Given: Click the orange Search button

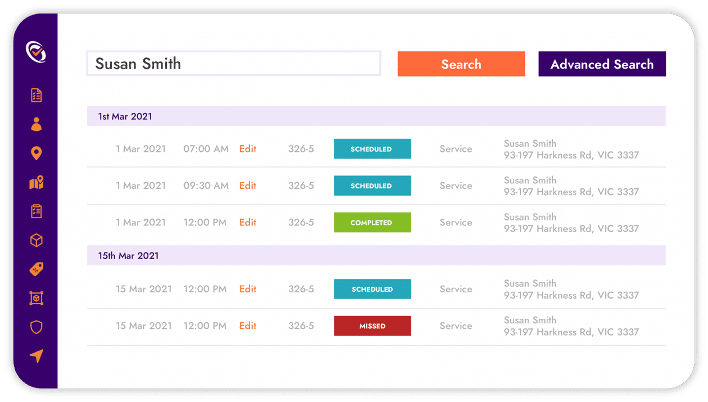Looking at the screenshot, I should tap(461, 64).
